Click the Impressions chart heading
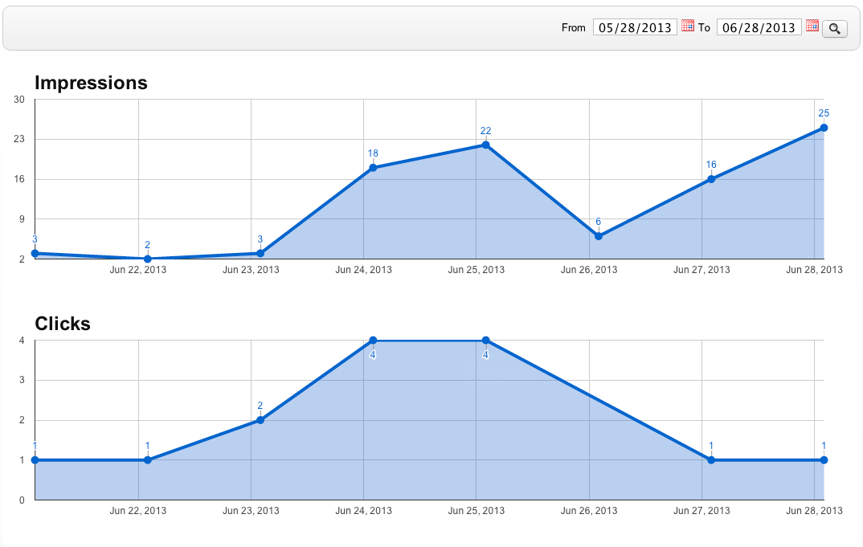This screenshot has height=547, width=863. tap(91, 83)
